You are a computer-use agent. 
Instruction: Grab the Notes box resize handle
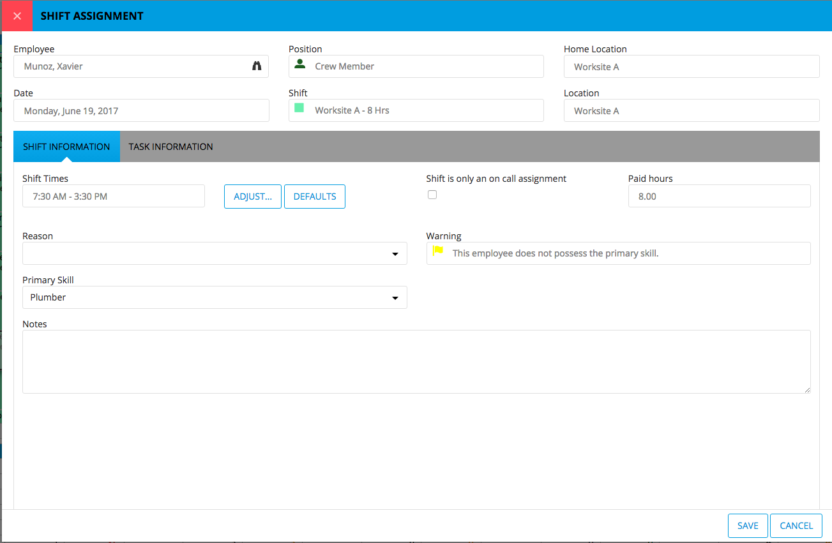807,390
